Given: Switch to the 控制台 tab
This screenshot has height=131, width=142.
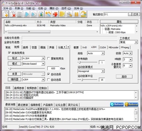Looking at the screenshot, I should [x=43, y=88].
